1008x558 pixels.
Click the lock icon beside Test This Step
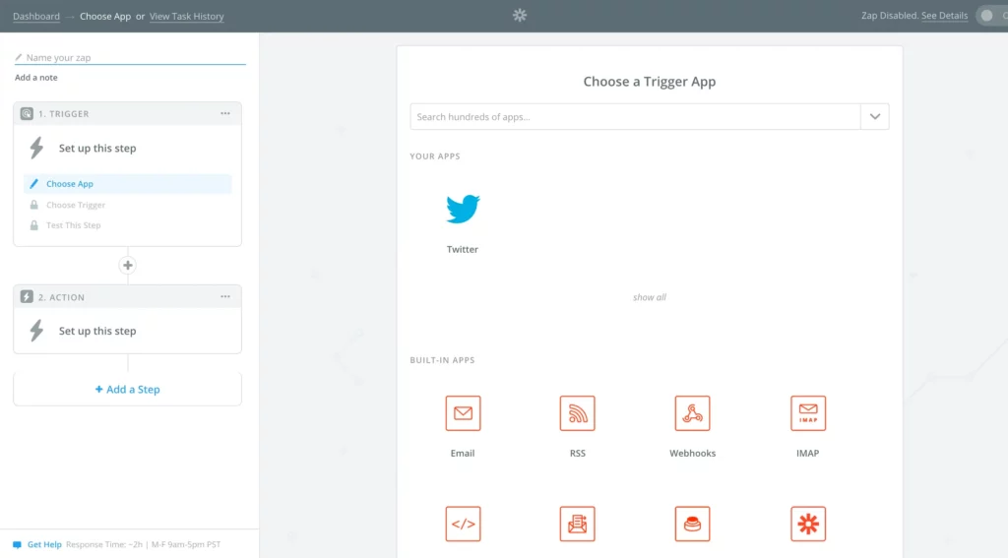pyautogui.click(x=34, y=225)
